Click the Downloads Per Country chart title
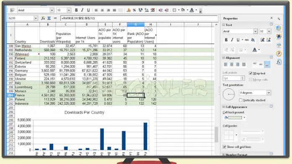Image resolution: width=292 pixels, height=164 pixels. [x=85, y=113]
